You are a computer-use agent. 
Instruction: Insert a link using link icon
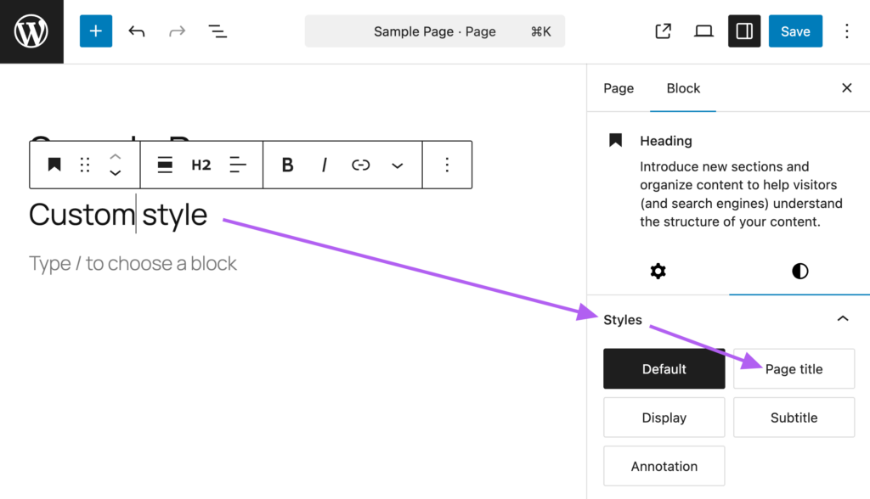click(x=361, y=165)
